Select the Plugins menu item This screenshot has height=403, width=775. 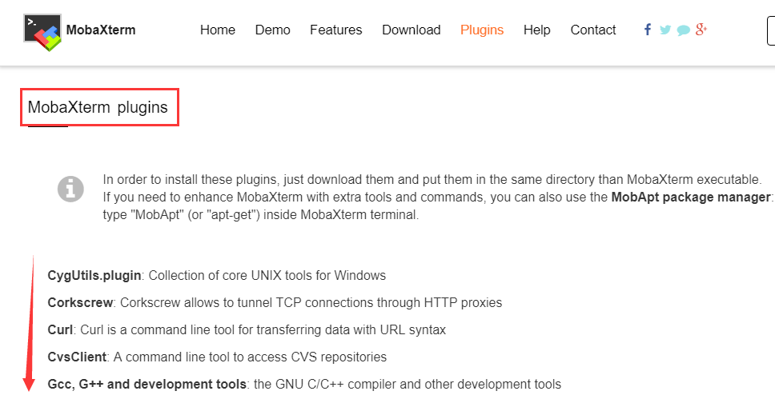(x=482, y=30)
